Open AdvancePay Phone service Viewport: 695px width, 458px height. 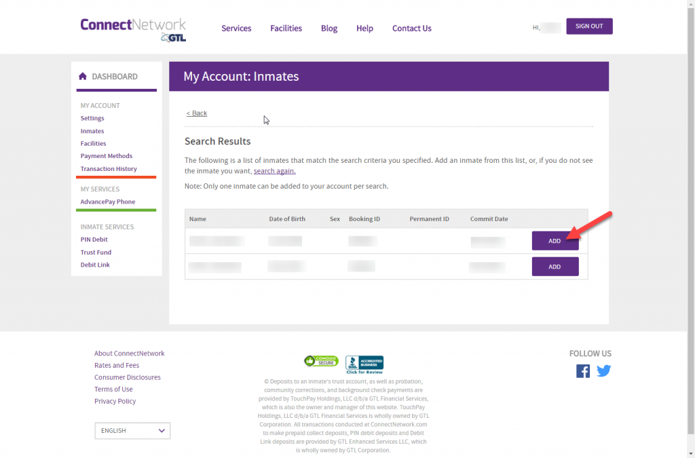(108, 202)
